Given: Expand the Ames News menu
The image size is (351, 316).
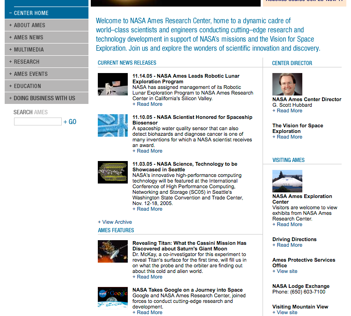Looking at the screenshot, I should [x=46, y=37].
